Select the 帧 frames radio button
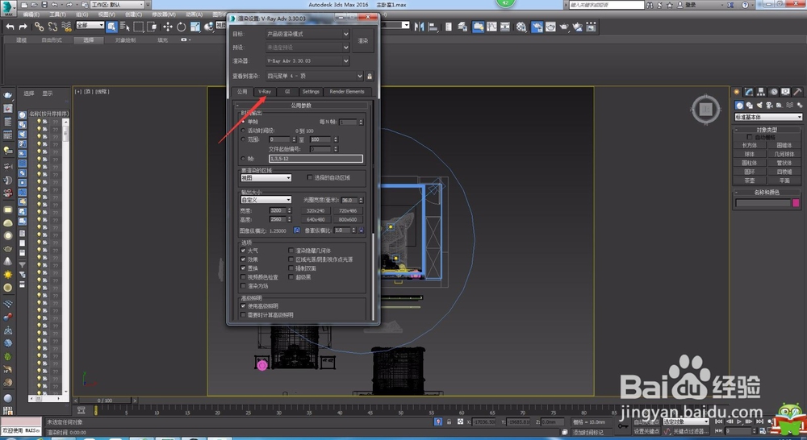Image resolution: width=807 pixels, height=440 pixels. (244, 158)
